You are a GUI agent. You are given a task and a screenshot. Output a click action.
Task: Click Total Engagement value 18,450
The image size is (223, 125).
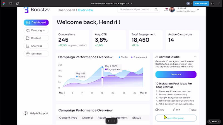pos(140,40)
